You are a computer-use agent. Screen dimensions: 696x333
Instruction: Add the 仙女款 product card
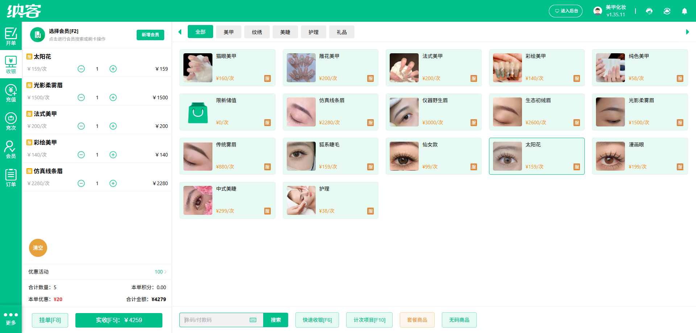pos(434,156)
